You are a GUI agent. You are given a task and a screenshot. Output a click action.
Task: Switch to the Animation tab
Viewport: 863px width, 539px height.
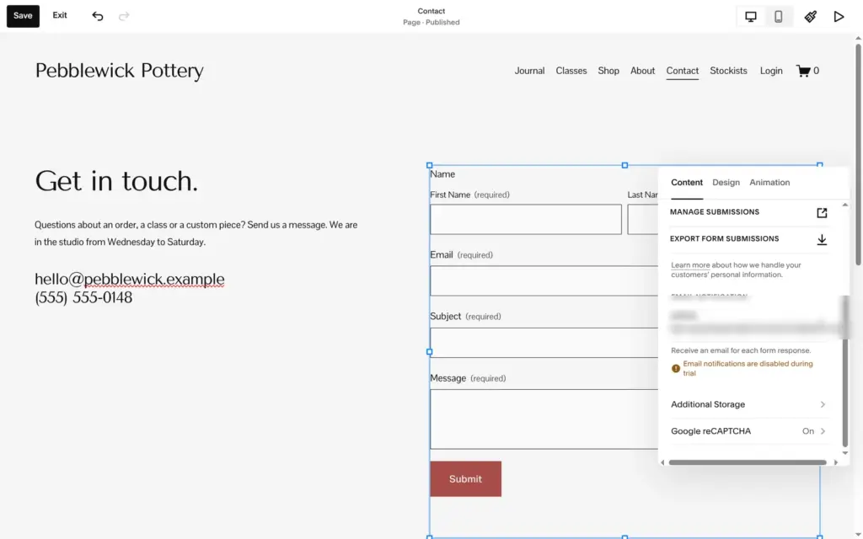(x=769, y=183)
